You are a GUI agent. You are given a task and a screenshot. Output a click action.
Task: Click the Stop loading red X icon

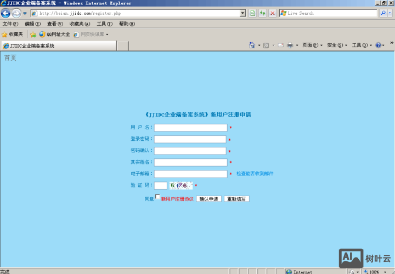(272, 13)
